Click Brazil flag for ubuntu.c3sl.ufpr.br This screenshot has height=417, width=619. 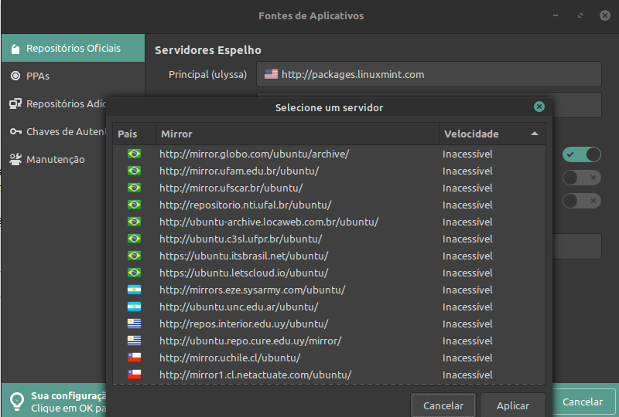coord(134,239)
